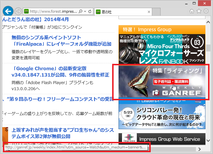Open Favorites star icon
The height and width of the screenshot is (154, 213).
click(199, 11)
